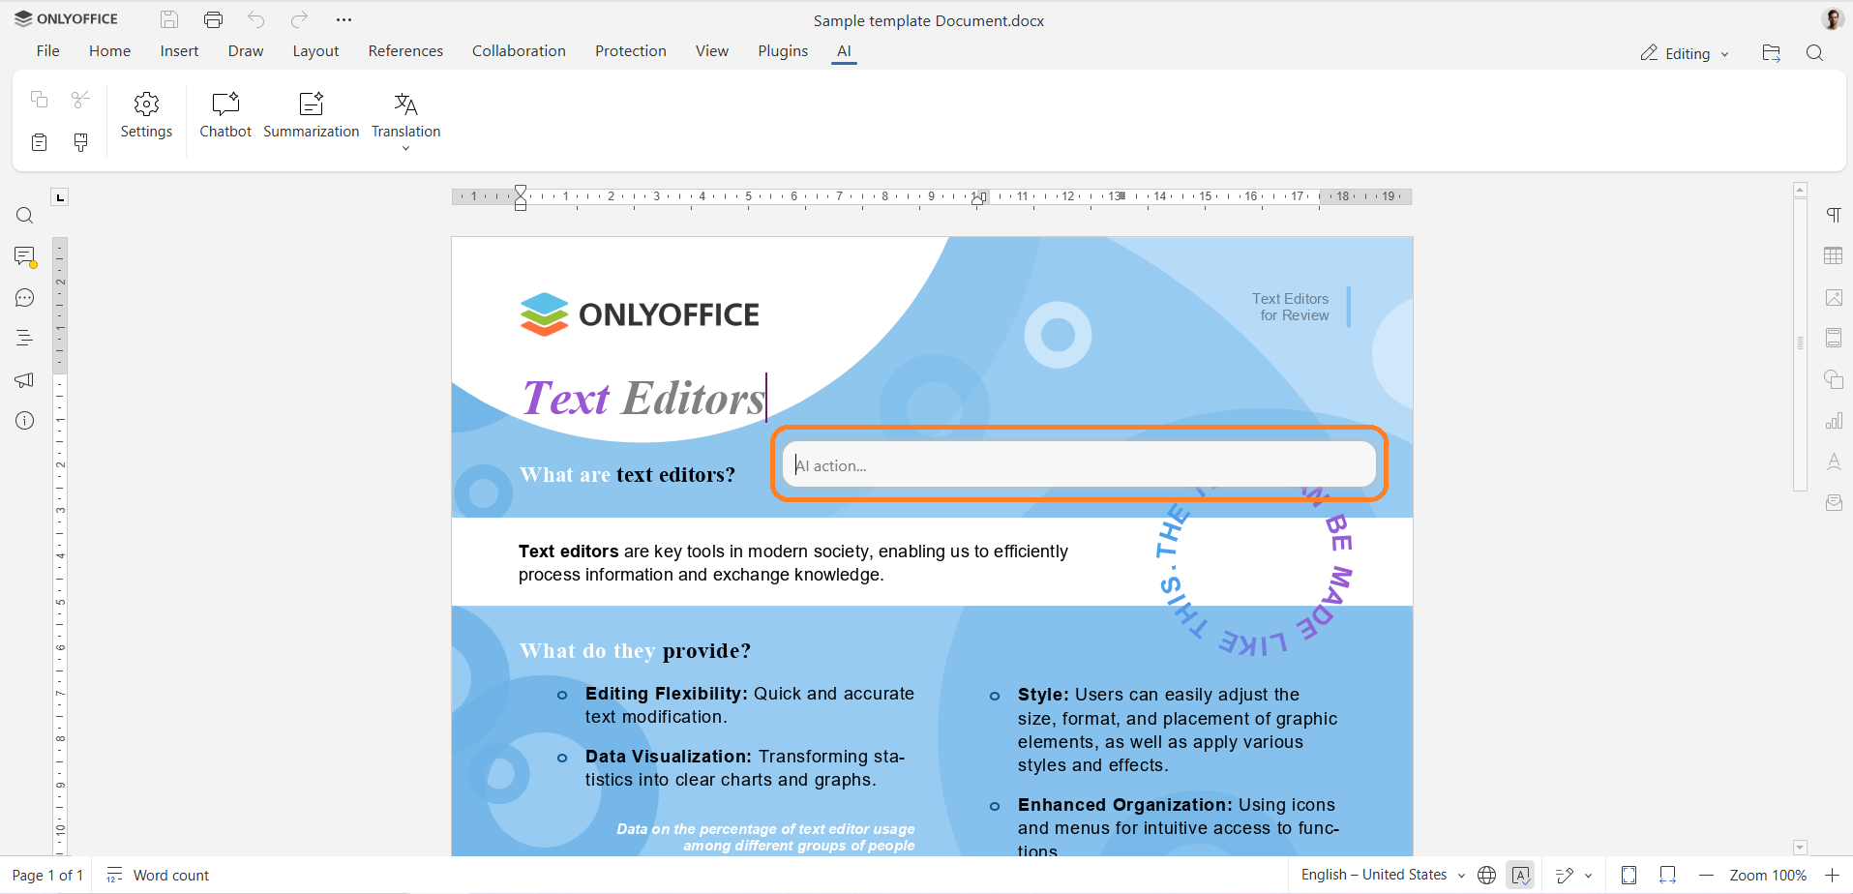The height and width of the screenshot is (894, 1853).
Task: Open the Comments panel
Action: click(x=23, y=254)
